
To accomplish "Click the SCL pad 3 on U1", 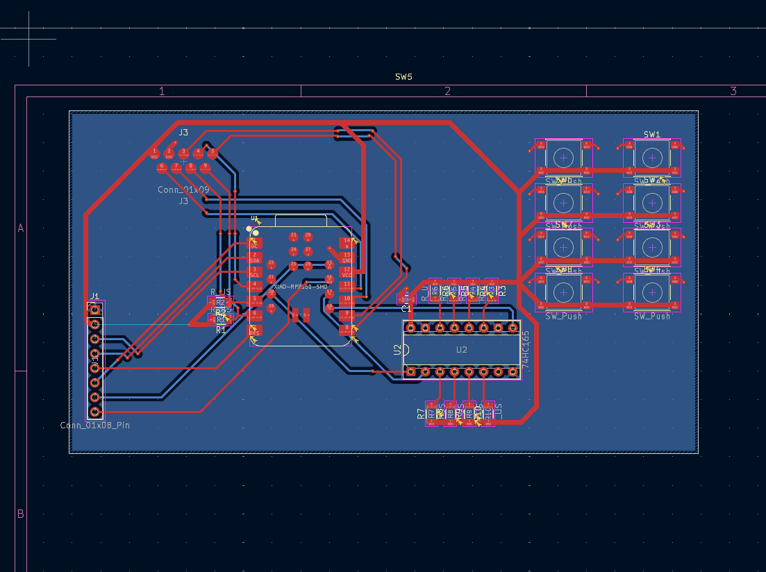I will click(254, 272).
